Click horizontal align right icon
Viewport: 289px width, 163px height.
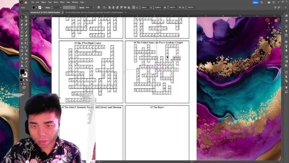pos(117,7)
